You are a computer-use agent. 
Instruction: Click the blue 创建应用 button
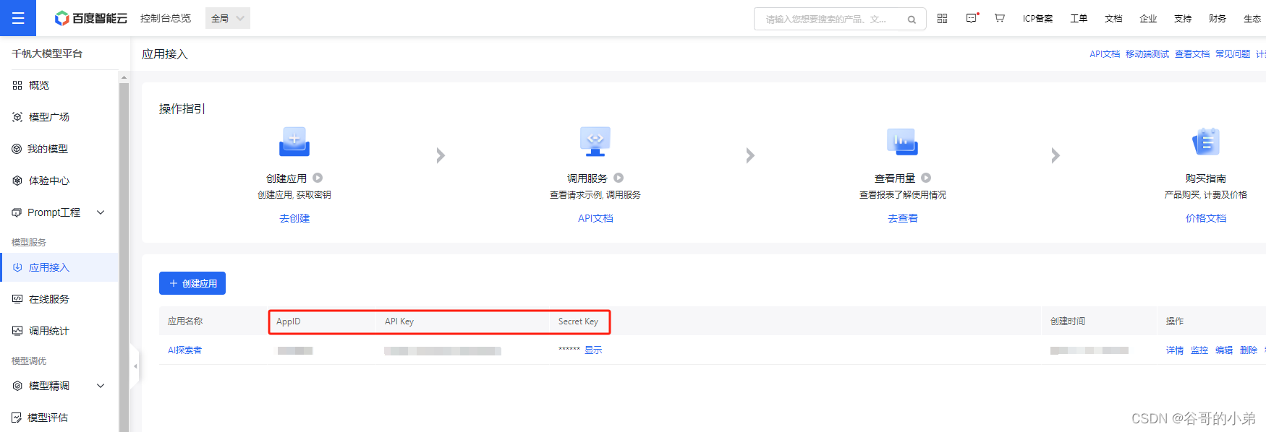click(x=192, y=283)
